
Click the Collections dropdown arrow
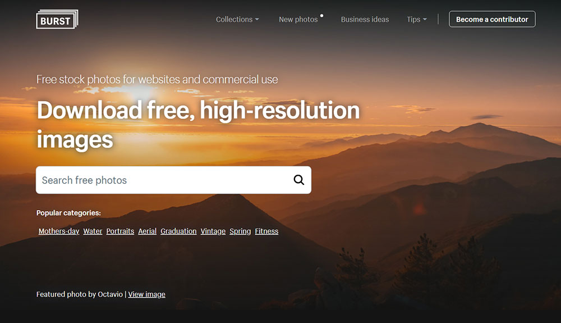point(257,20)
